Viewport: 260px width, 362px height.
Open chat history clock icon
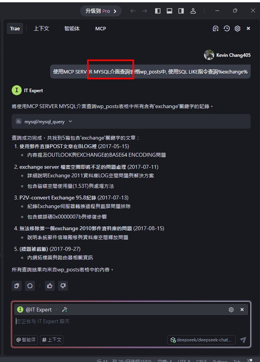point(227,28)
